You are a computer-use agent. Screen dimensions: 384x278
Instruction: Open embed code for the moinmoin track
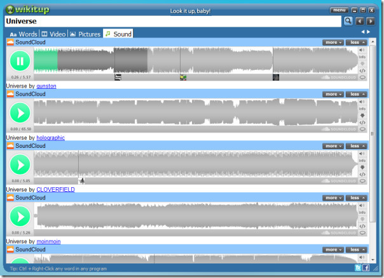362,226
